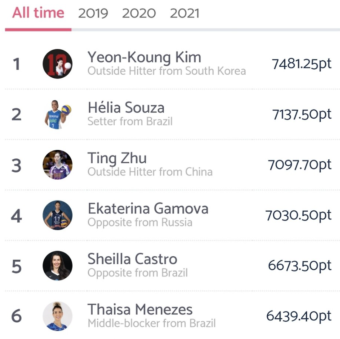Show the 2021 rankings tab

pos(184,13)
